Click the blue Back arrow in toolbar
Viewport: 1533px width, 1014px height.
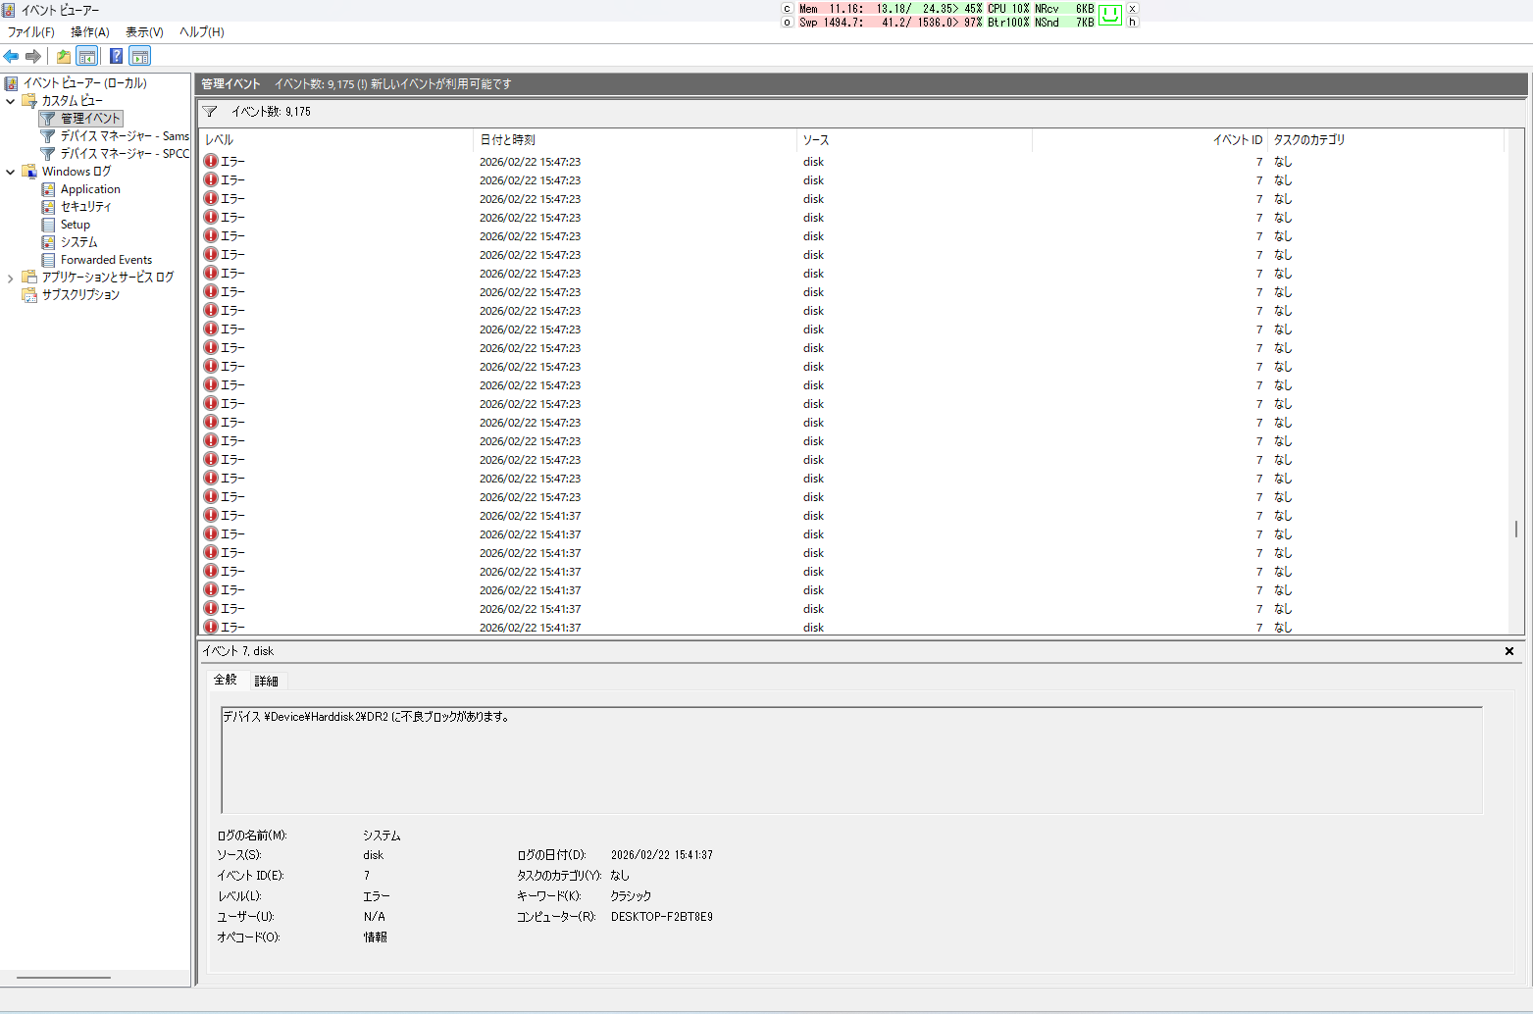click(x=12, y=56)
